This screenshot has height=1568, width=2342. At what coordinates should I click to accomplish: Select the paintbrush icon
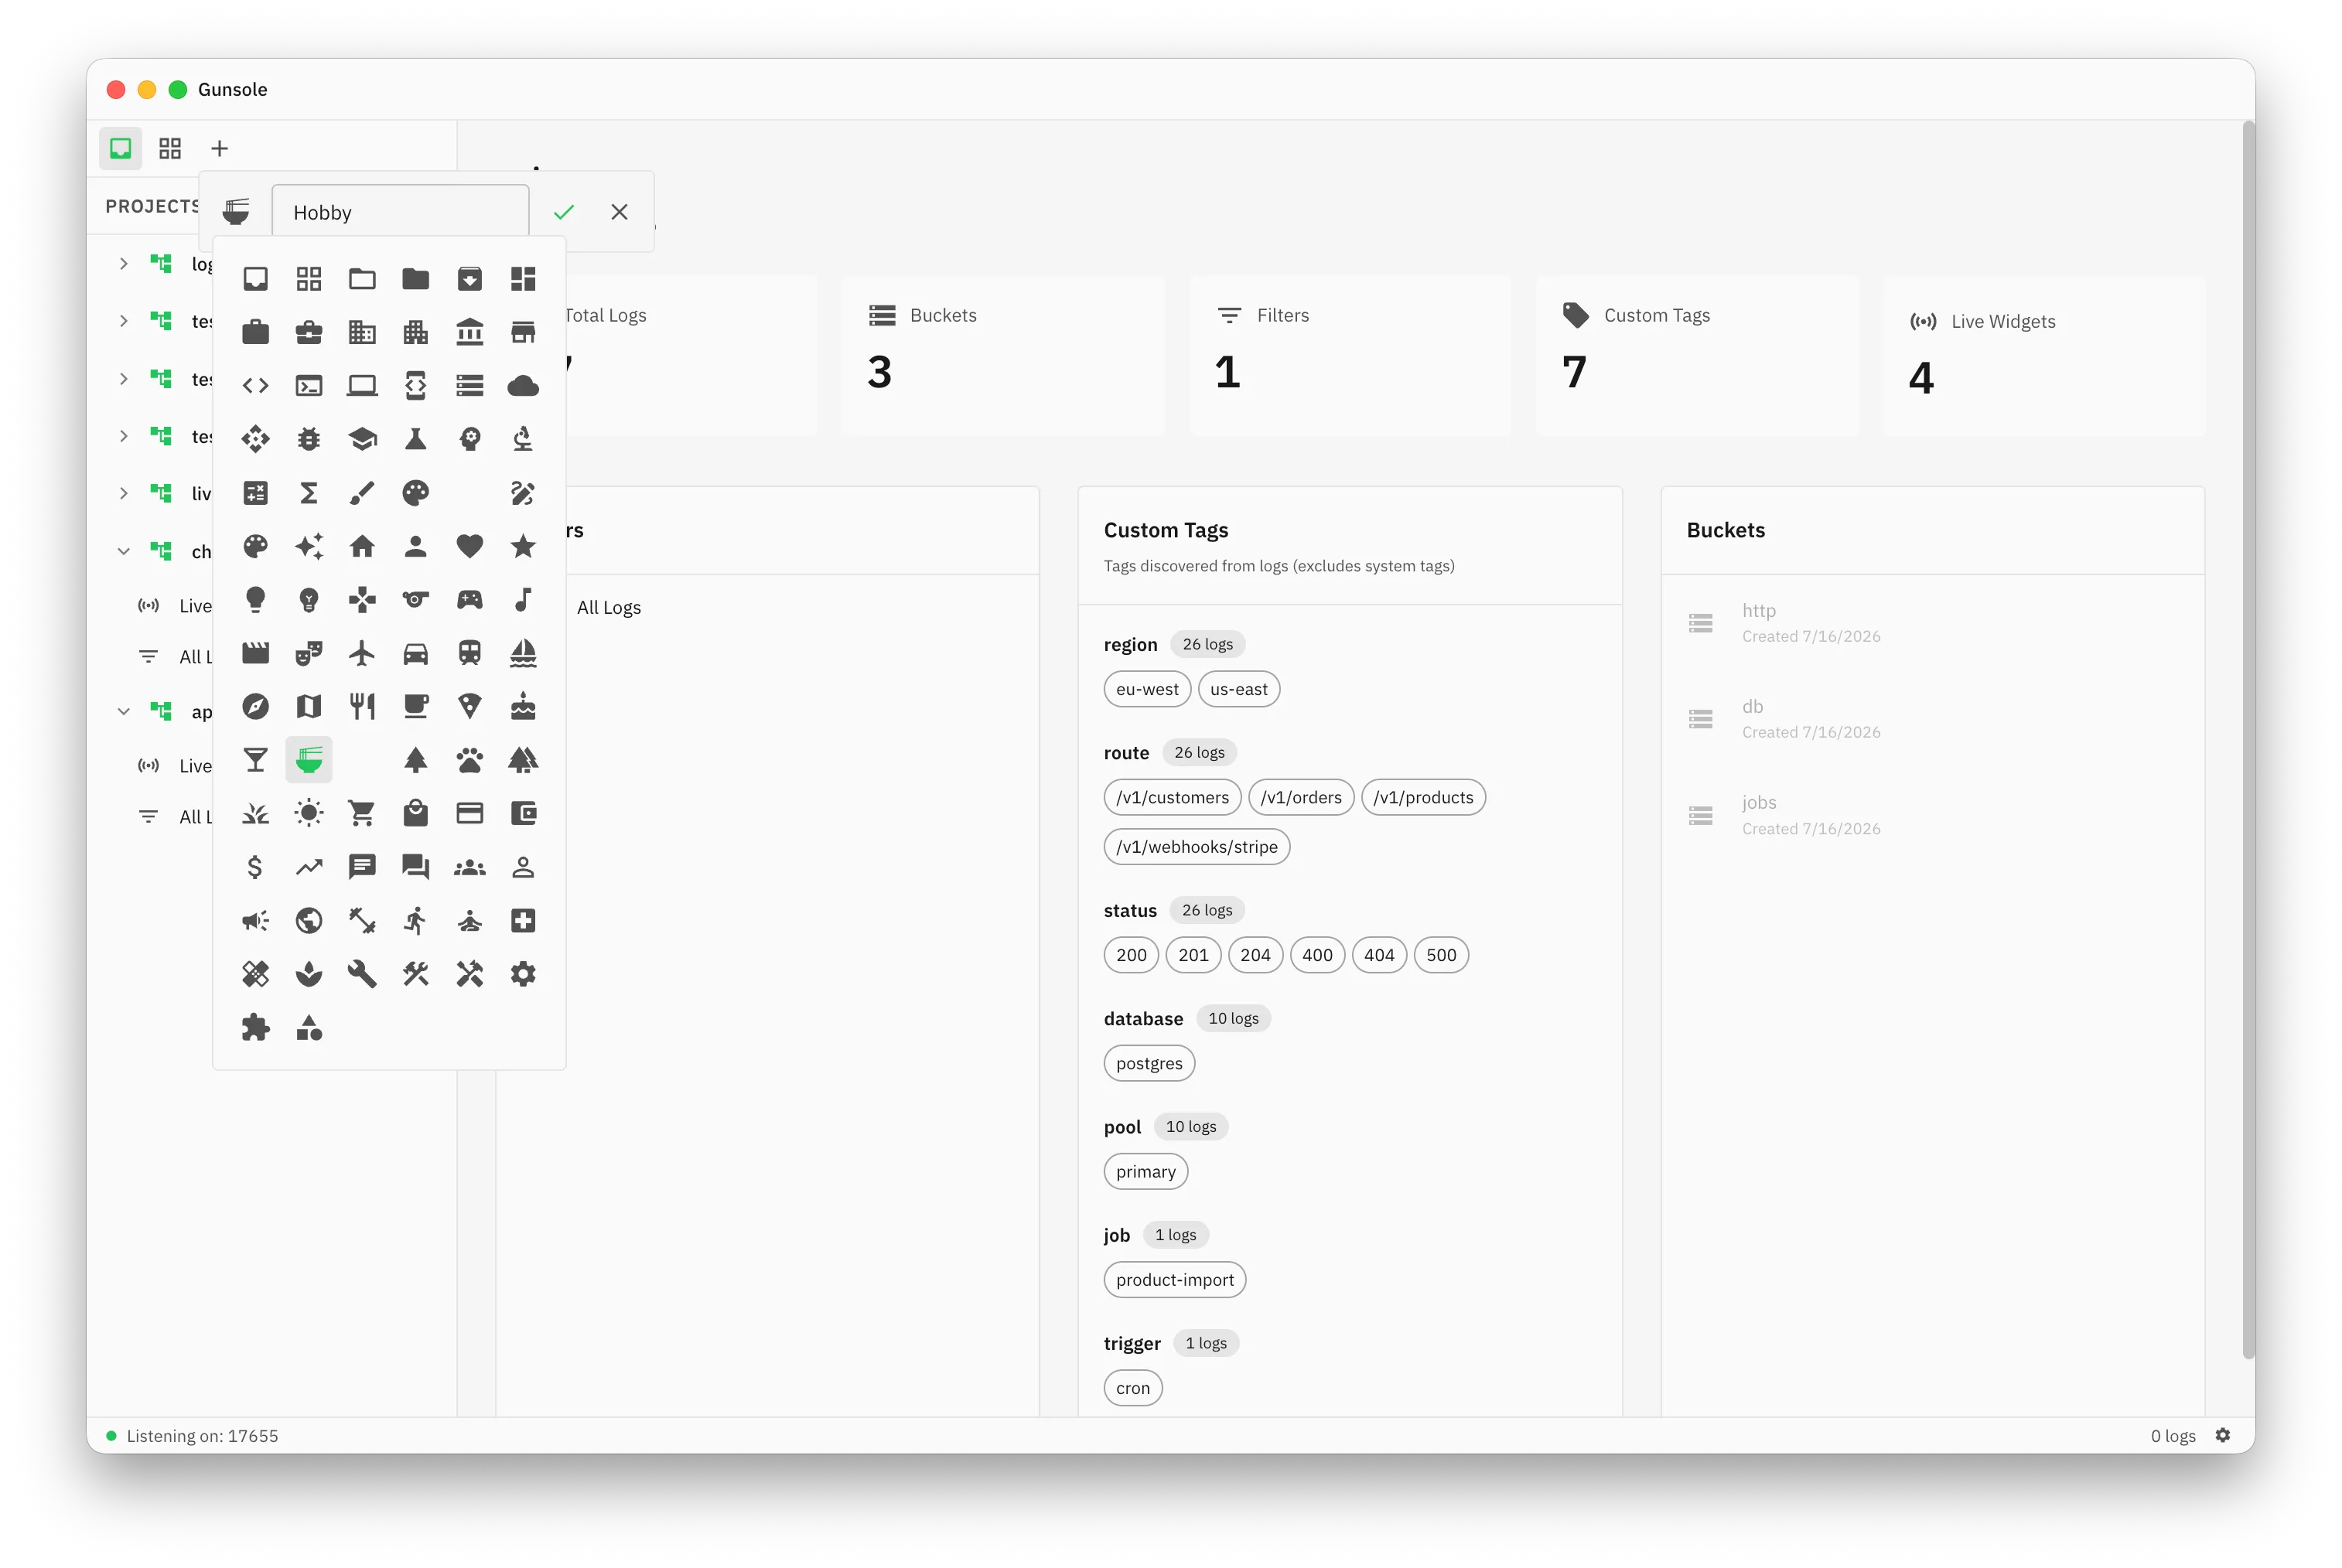point(362,493)
